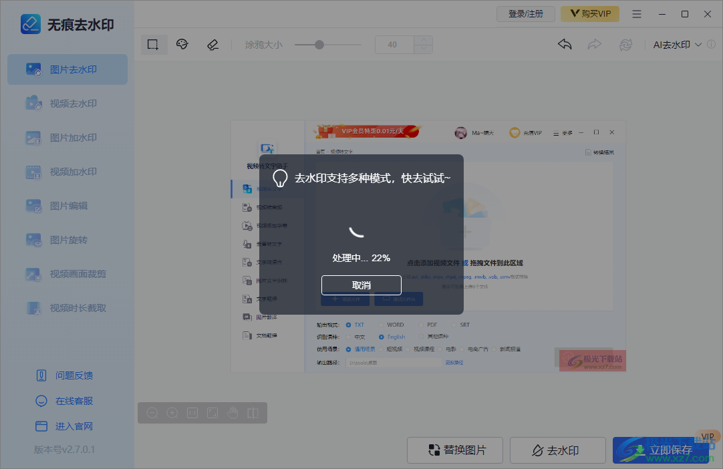The width and height of the screenshot is (723, 469).
Task: Redo the last undone action
Action: pos(595,44)
